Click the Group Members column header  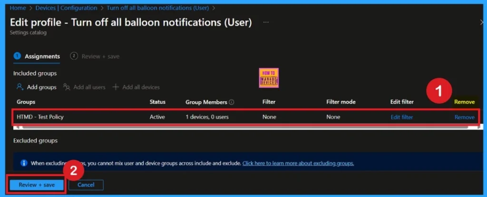[x=206, y=102]
